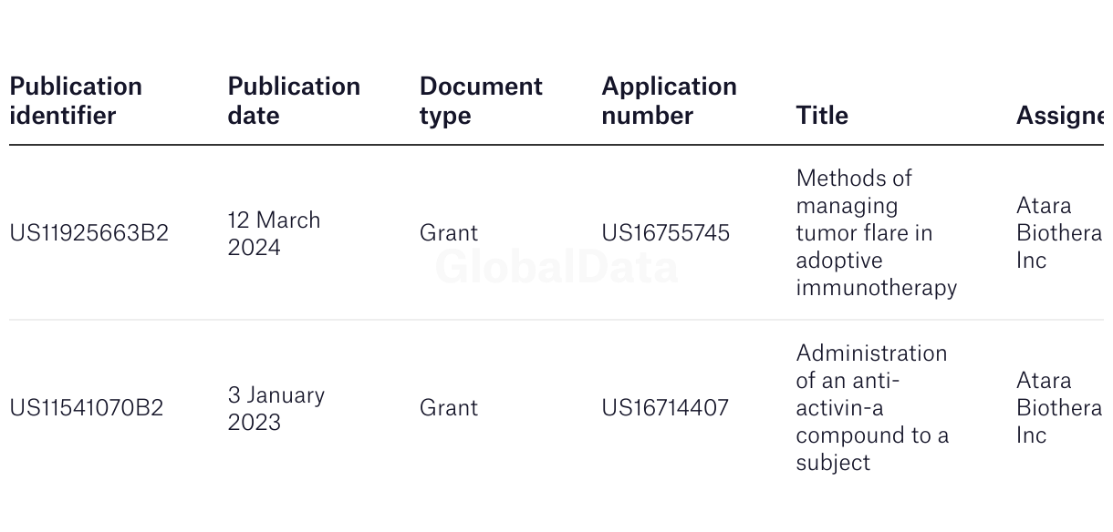Click Atara Biotherapeutics in second row
Screen dimensions: 1113x532
tap(1058, 408)
